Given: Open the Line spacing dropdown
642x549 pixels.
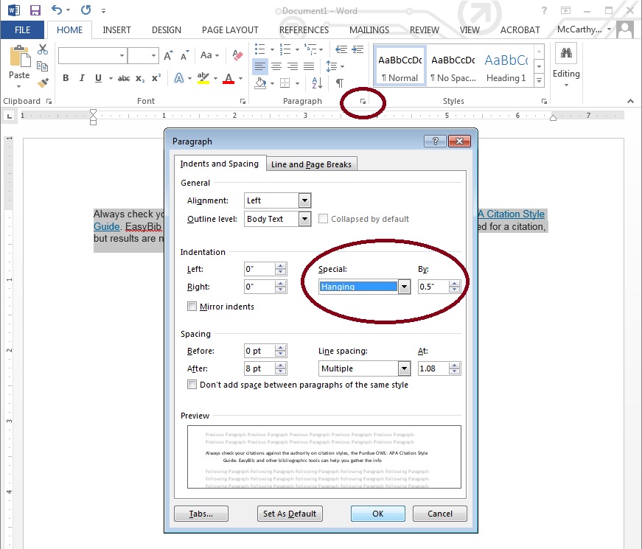Looking at the screenshot, I should 404,368.
